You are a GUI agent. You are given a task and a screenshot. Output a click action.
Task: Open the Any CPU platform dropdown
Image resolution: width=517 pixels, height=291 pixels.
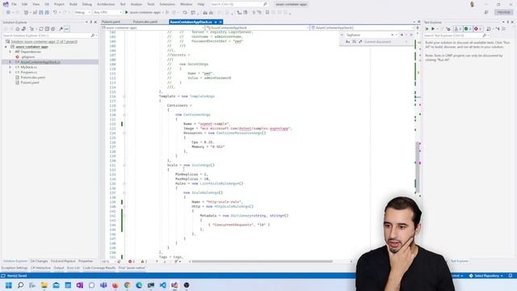(107, 12)
